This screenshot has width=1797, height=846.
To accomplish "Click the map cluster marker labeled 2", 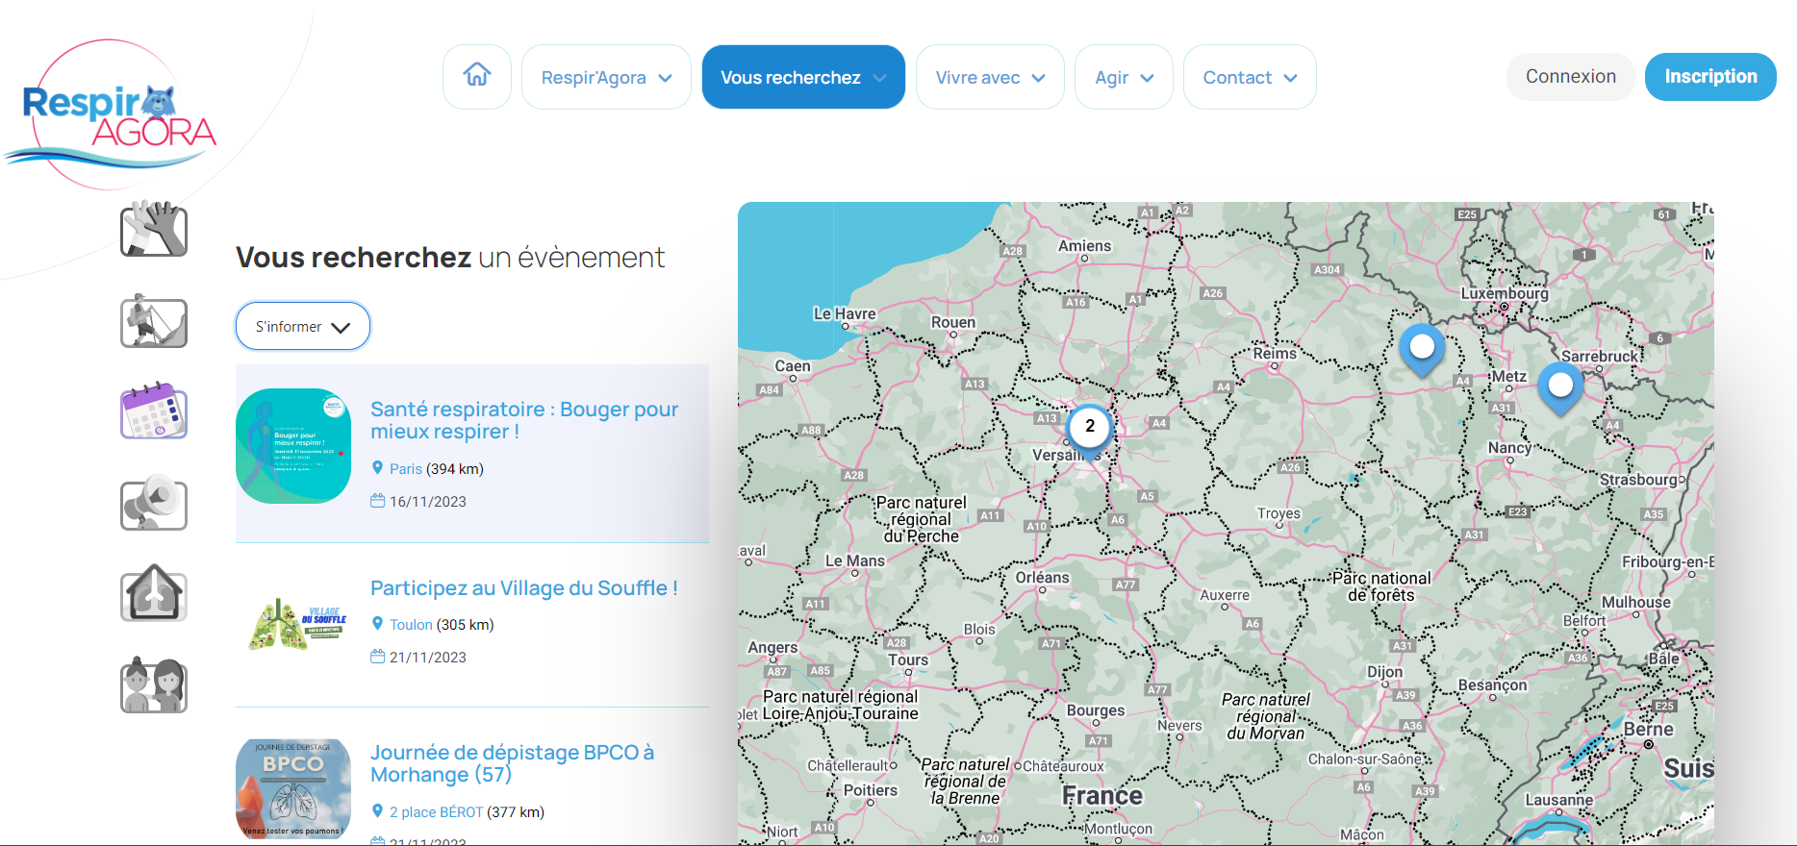I will (1090, 427).
